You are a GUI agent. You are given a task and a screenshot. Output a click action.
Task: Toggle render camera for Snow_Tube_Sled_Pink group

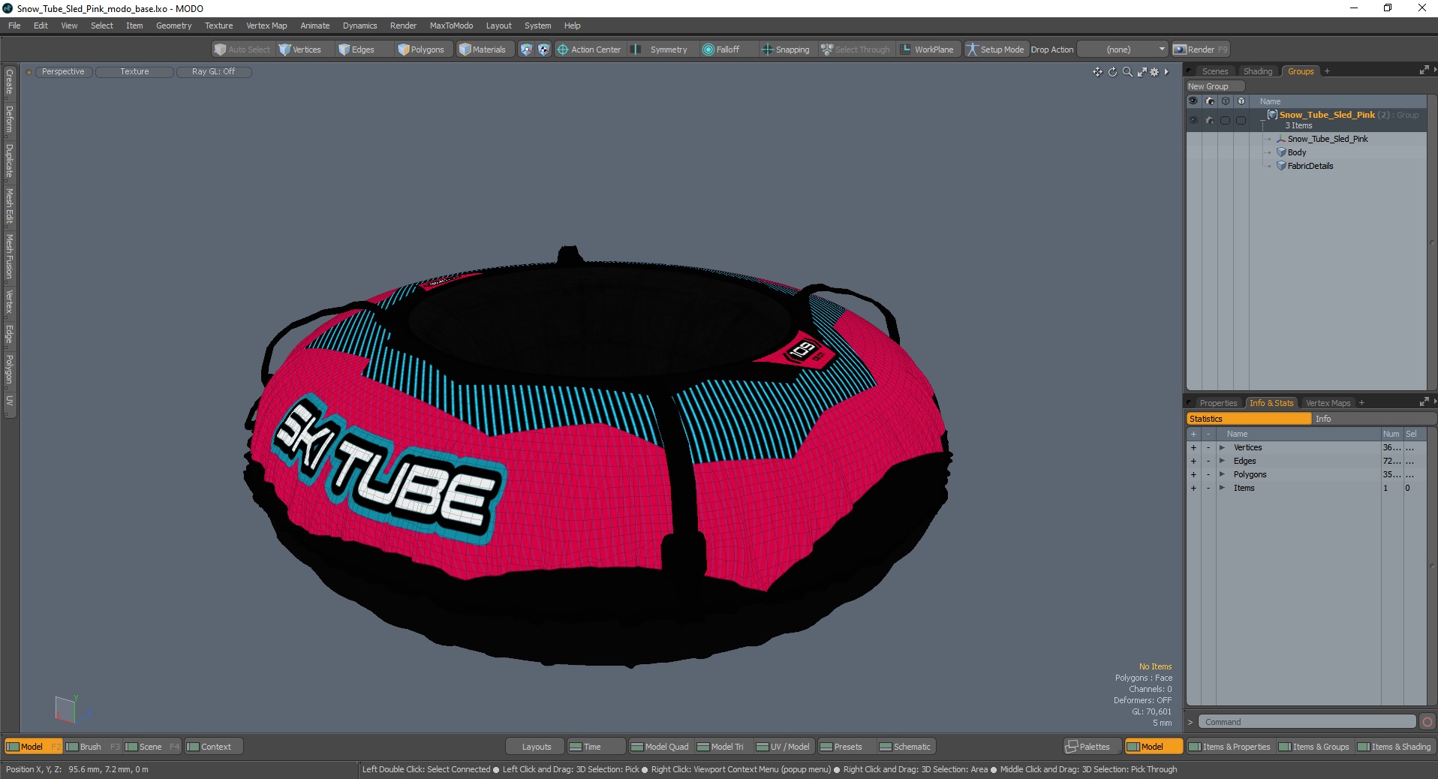[x=1209, y=120]
